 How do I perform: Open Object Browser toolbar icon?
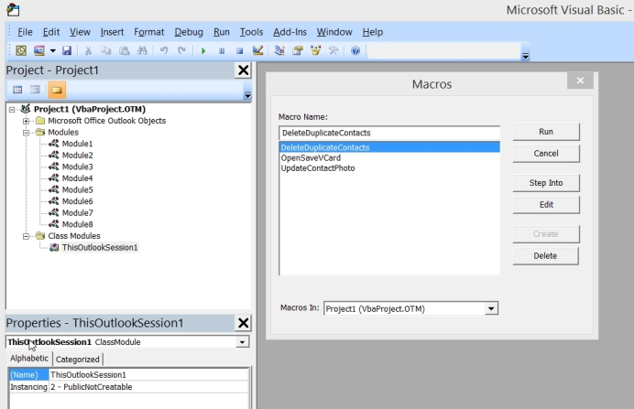point(316,50)
